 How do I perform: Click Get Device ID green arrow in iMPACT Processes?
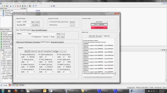[1, 41]
